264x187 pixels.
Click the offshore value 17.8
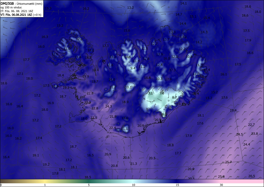55,173
